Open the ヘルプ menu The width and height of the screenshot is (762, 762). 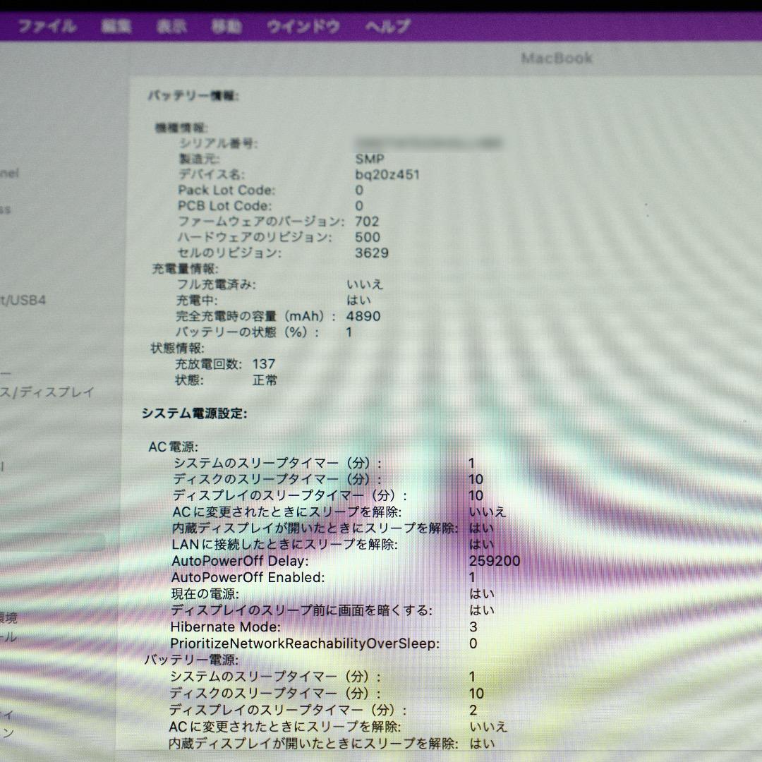[385, 25]
